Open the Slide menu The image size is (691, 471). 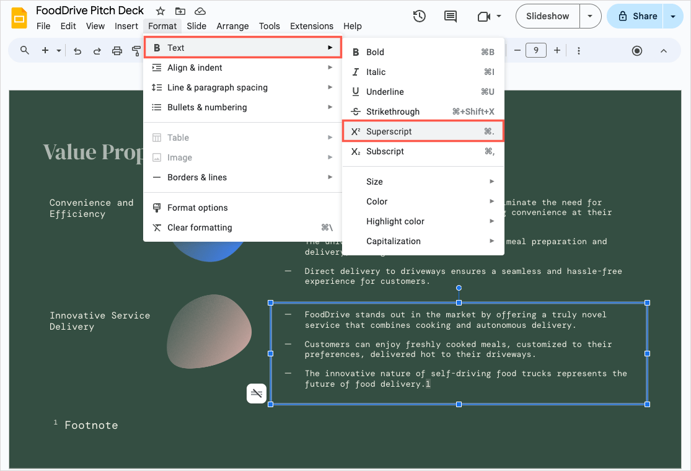196,26
